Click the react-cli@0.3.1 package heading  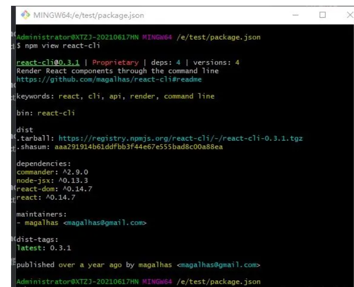coord(48,63)
